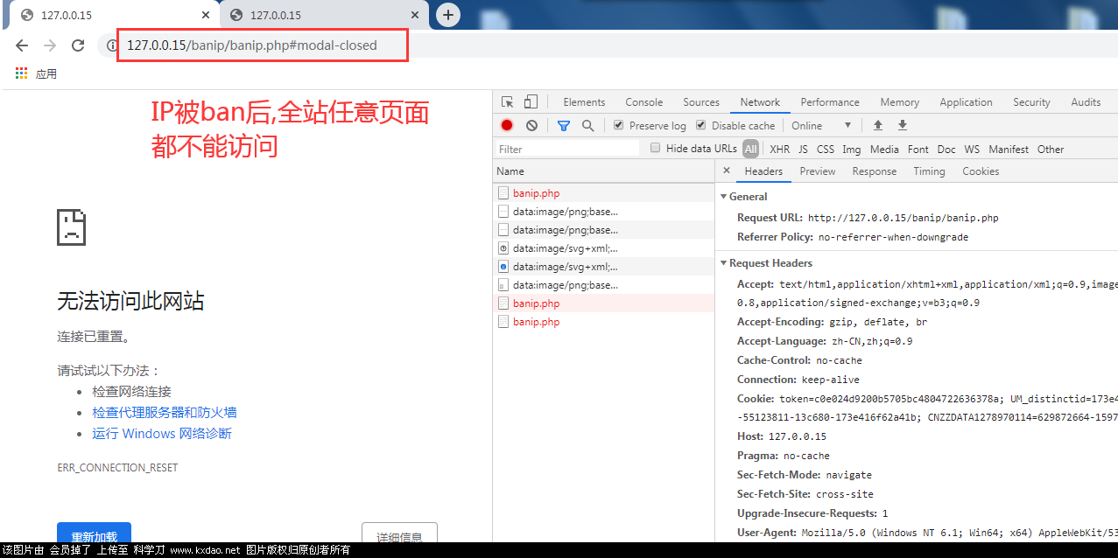Open the Performance panel tab
Image resolution: width=1118 pixels, height=558 pixels.
click(x=830, y=102)
